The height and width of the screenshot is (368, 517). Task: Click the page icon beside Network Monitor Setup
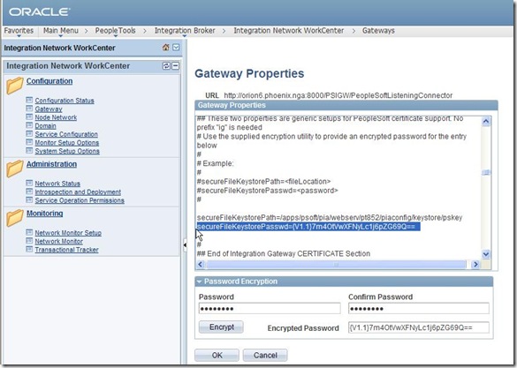[29, 233]
